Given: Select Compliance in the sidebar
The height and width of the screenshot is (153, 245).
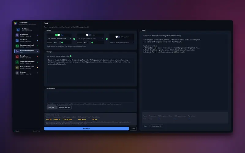Looking at the screenshot, I should click(27, 57).
